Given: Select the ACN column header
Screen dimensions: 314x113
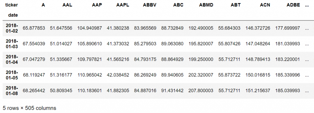Looking at the screenshot, I should [x=266, y=5].
